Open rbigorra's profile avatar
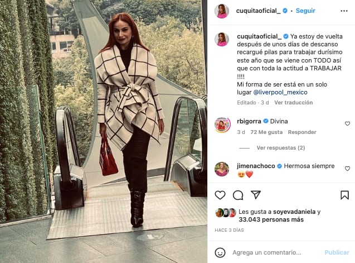The width and height of the screenshot is (355, 263). coord(222,125)
